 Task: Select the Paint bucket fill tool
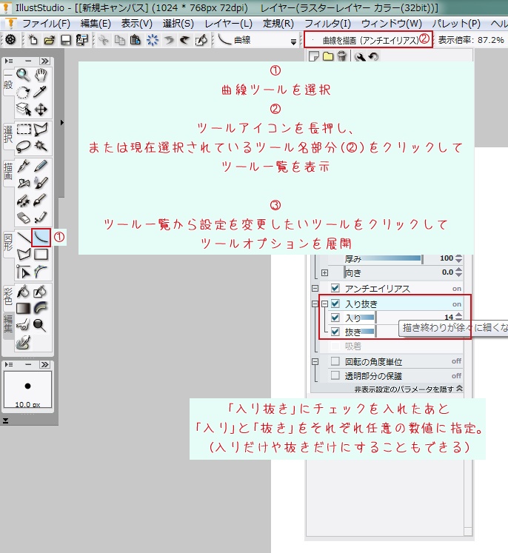click(x=23, y=292)
